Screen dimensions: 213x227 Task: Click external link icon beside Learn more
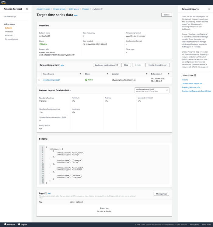pos(195,75)
